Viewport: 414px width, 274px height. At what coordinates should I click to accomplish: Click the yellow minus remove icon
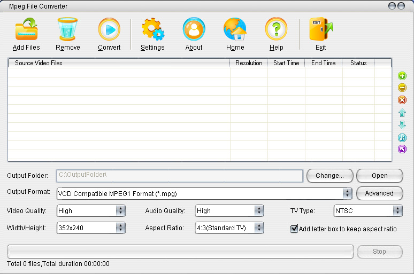tap(402, 88)
